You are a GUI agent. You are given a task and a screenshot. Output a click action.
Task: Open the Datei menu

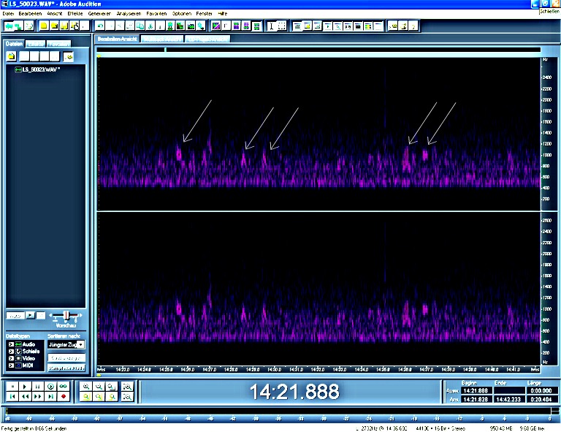(x=8, y=14)
